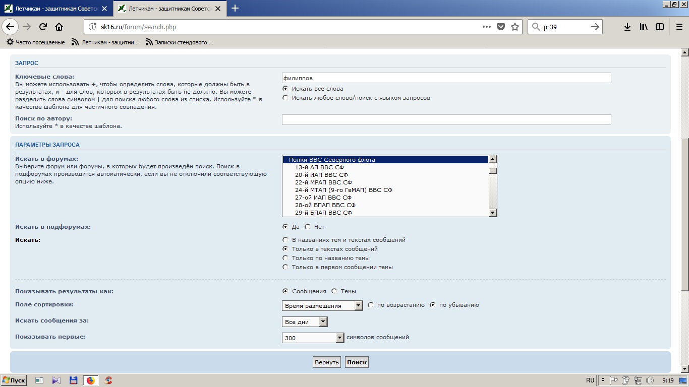
Task: Open the 'Все дни' time range dropdown
Action: [x=323, y=321]
